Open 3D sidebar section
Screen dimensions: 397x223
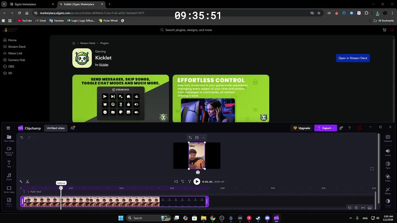tap(7, 73)
